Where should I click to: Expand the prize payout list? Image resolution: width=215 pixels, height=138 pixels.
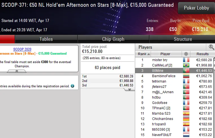pos(130,89)
